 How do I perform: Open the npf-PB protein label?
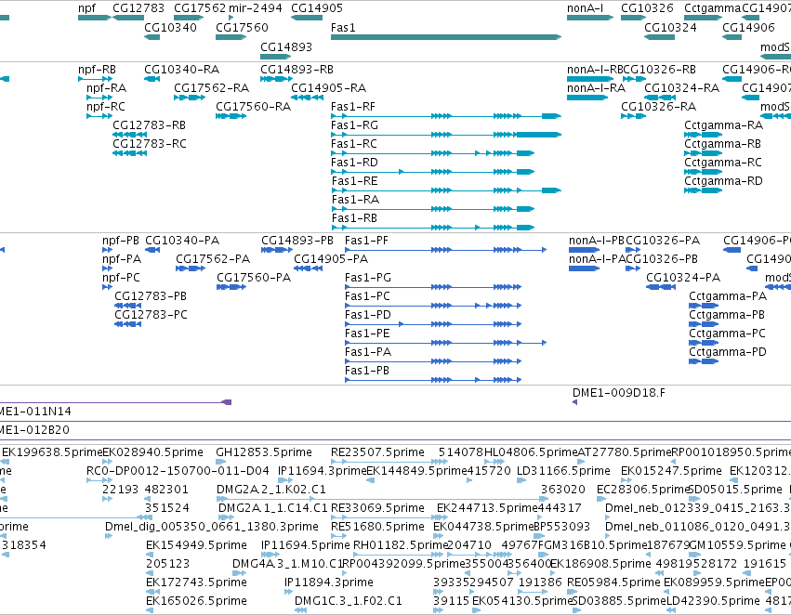pyautogui.click(x=121, y=240)
